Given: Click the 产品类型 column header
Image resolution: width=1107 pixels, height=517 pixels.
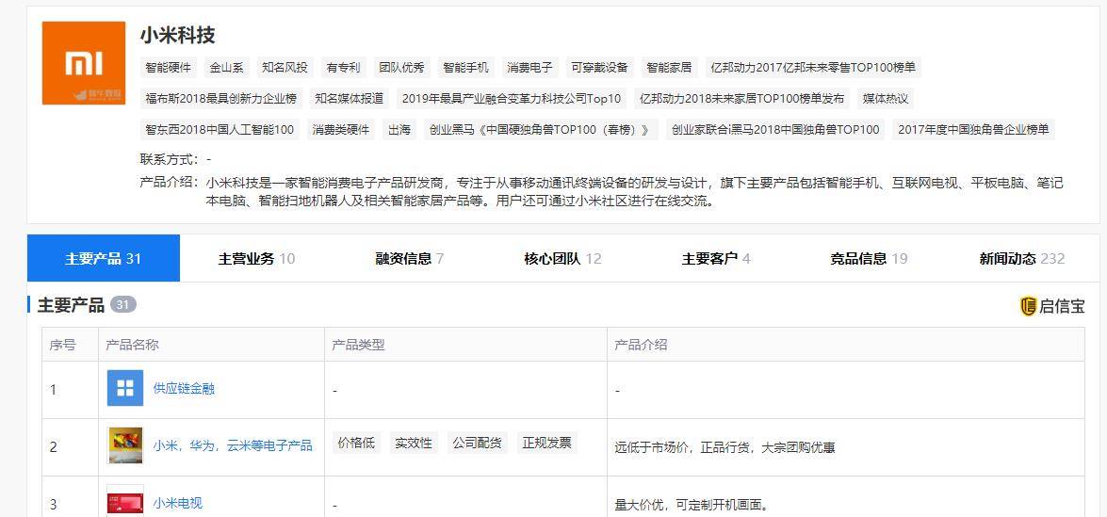Looking at the screenshot, I should (358, 345).
